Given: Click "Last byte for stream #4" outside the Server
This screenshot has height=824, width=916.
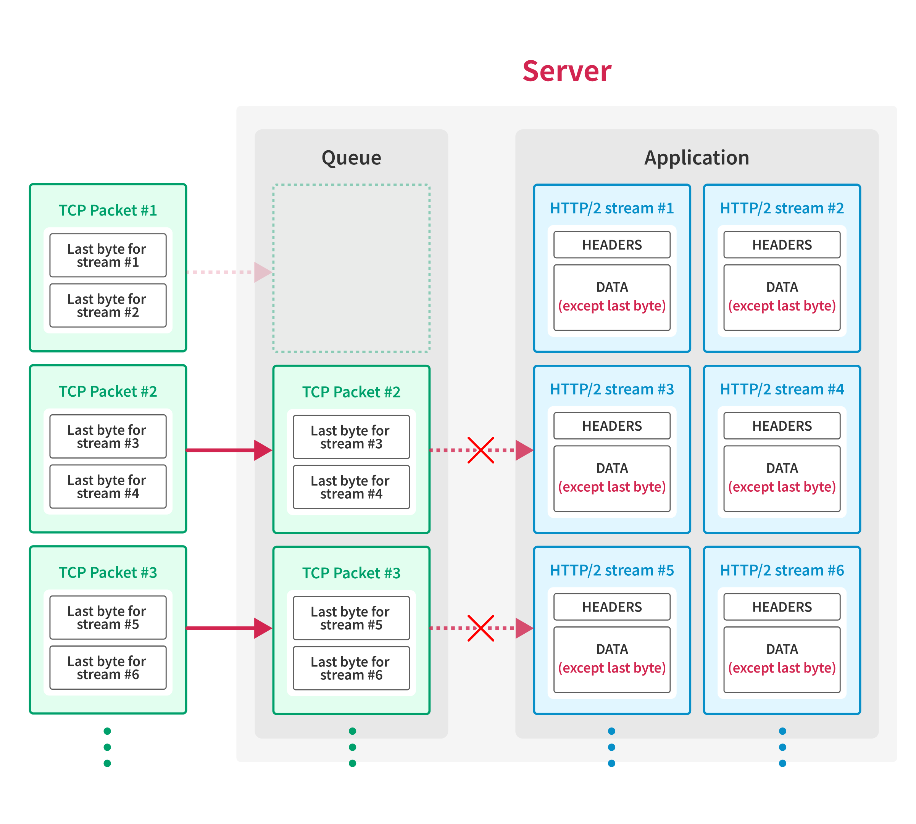Looking at the screenshot, I should [108, 487].
